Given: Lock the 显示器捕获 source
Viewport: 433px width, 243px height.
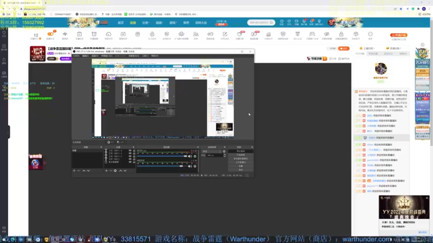Looking at the screenshot, I should [134, 162].
